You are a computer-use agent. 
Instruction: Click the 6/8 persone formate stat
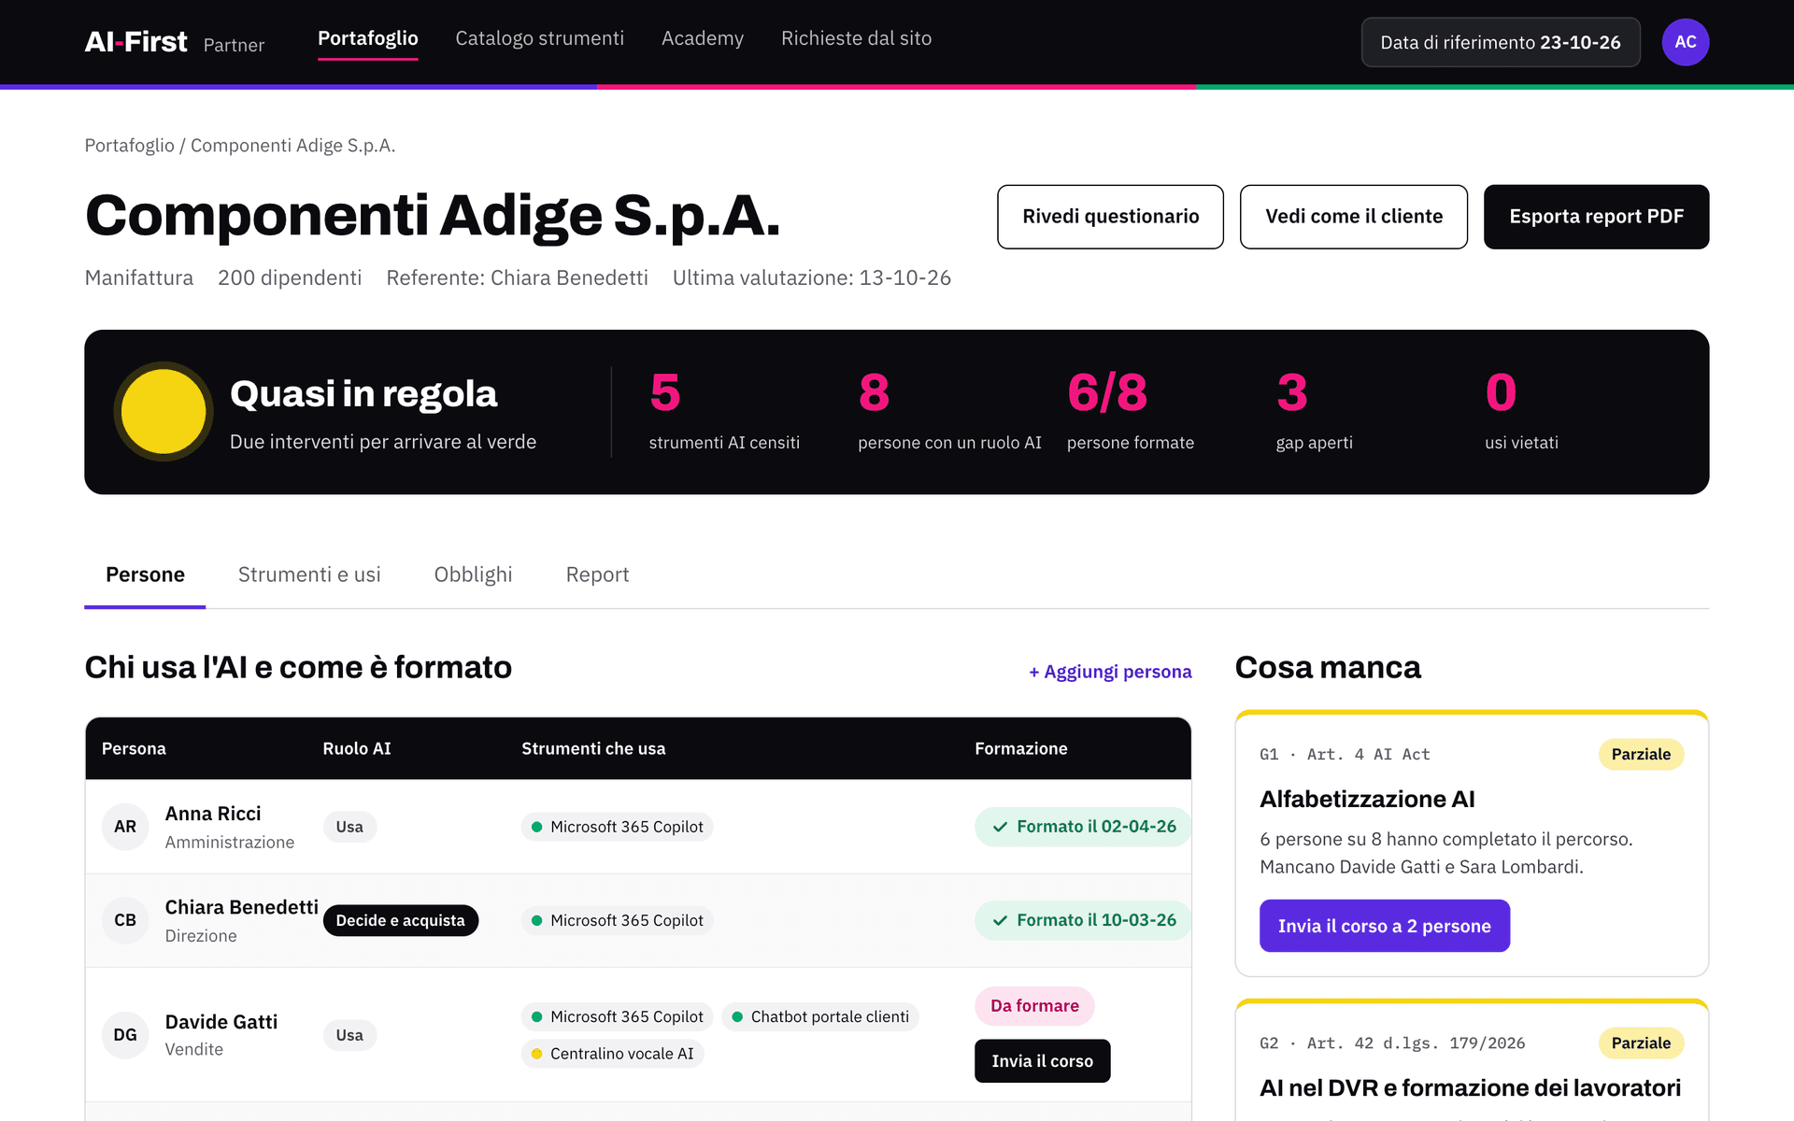(x=1131, y=411)
